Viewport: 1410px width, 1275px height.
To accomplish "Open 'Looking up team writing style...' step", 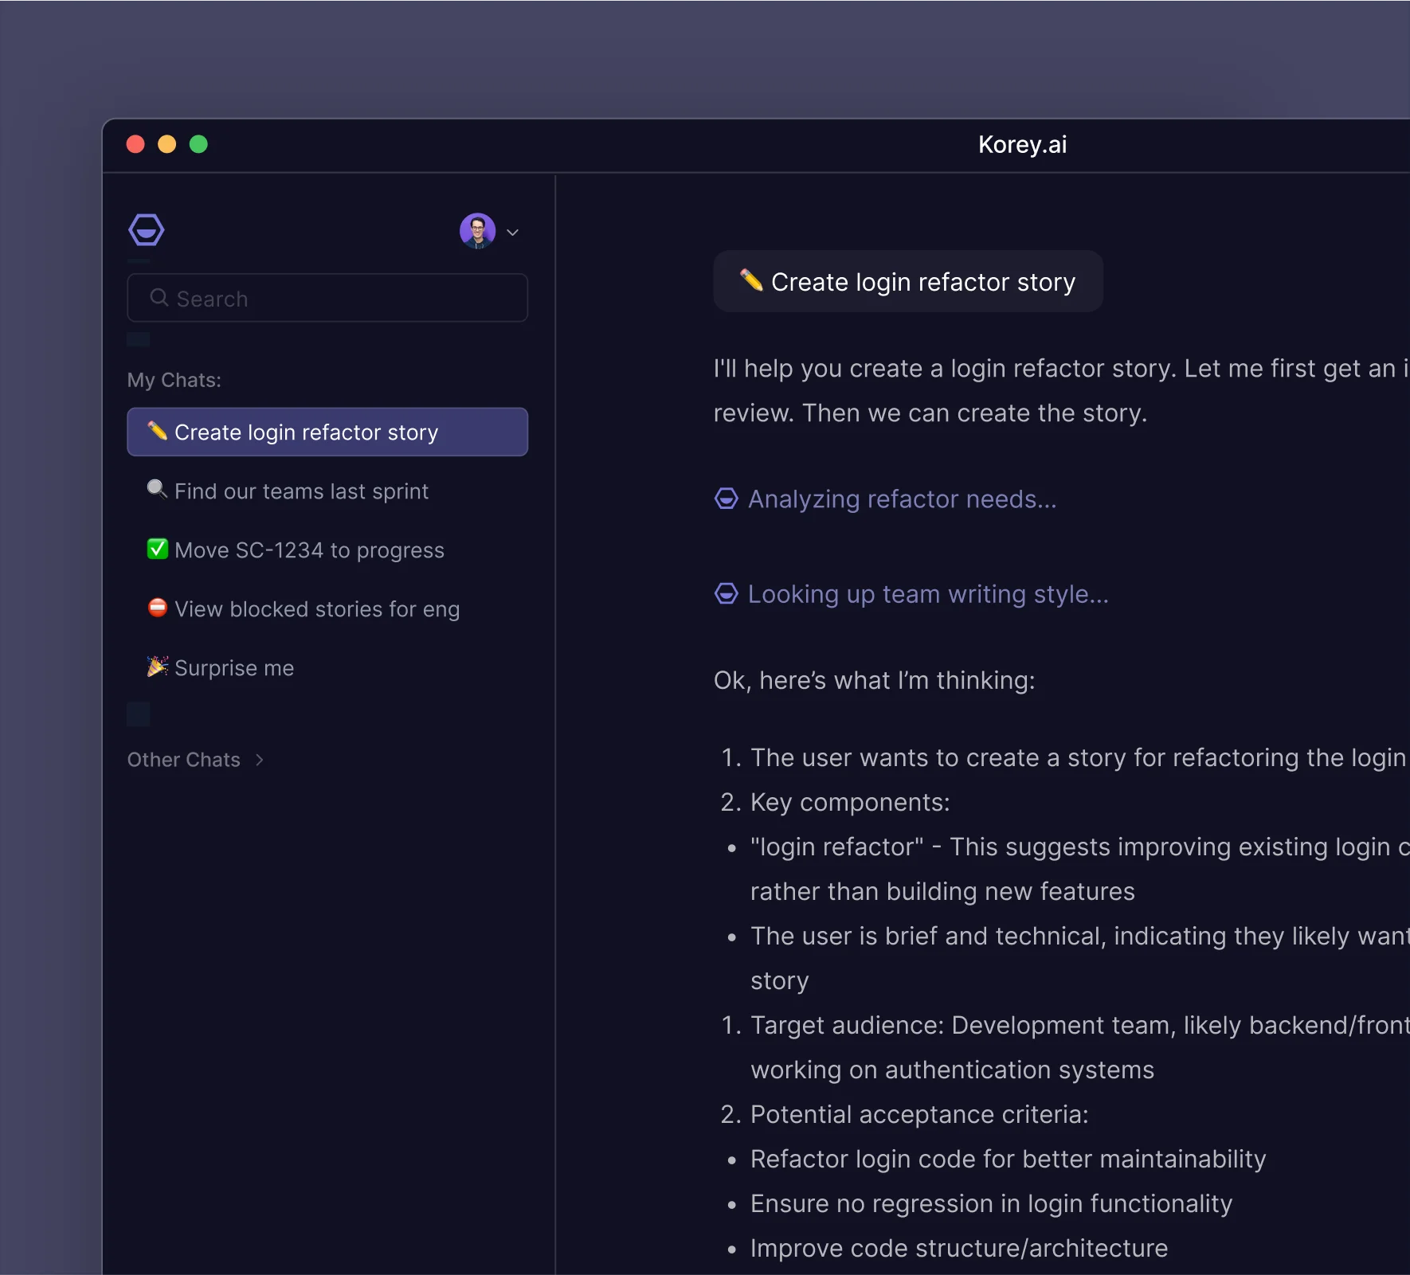I will pyautogui.click(x=911, y=594).
